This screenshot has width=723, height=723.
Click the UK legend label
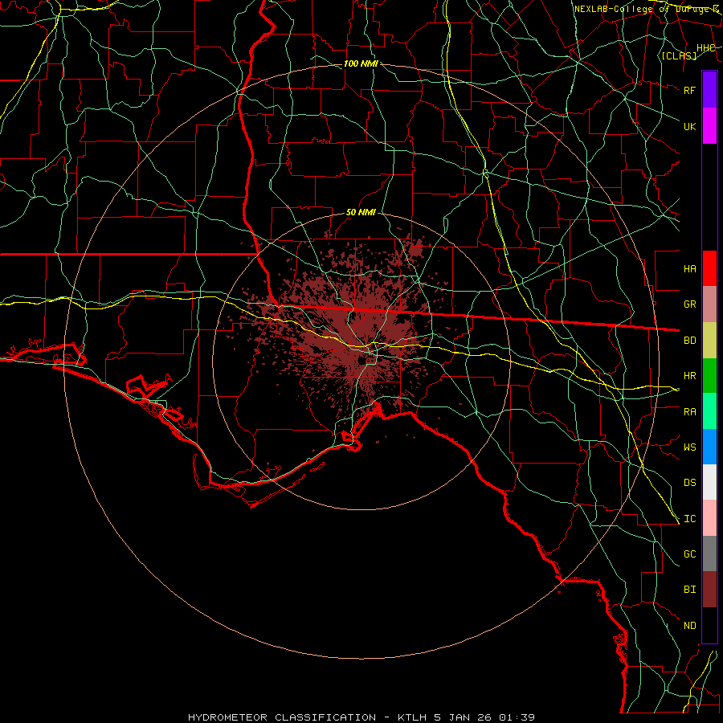[690, 126]
